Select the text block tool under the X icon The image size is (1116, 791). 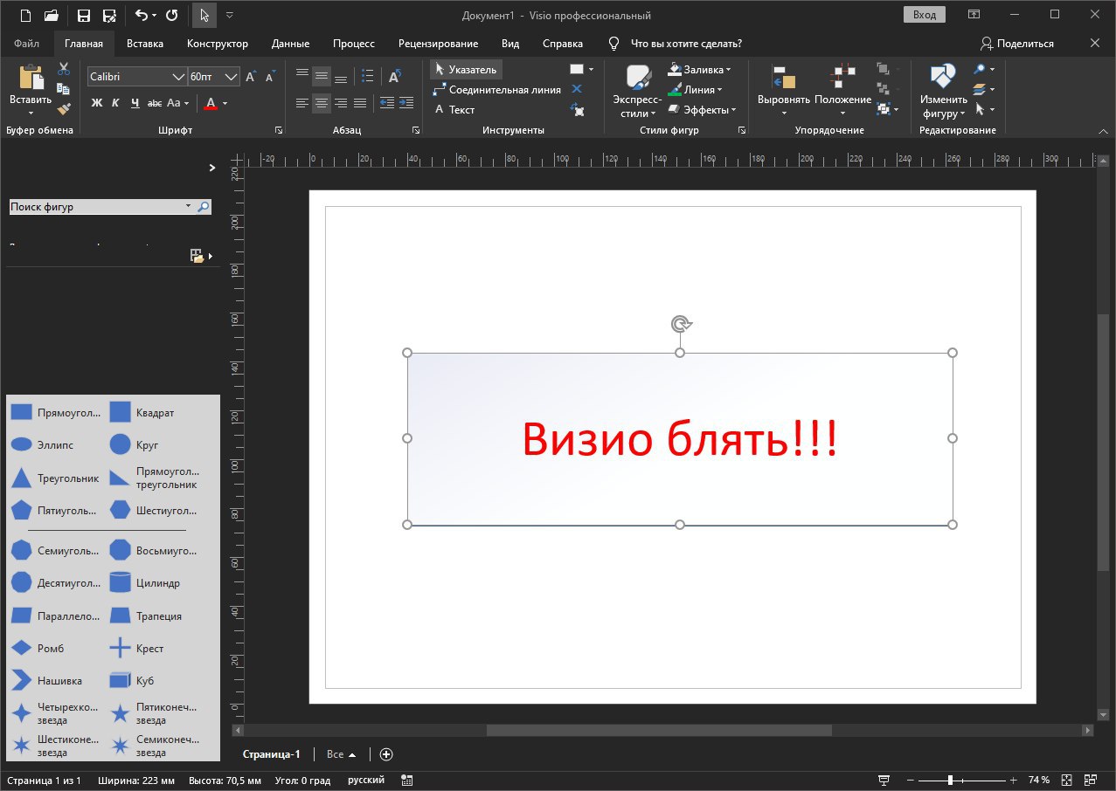coord(577,109)
